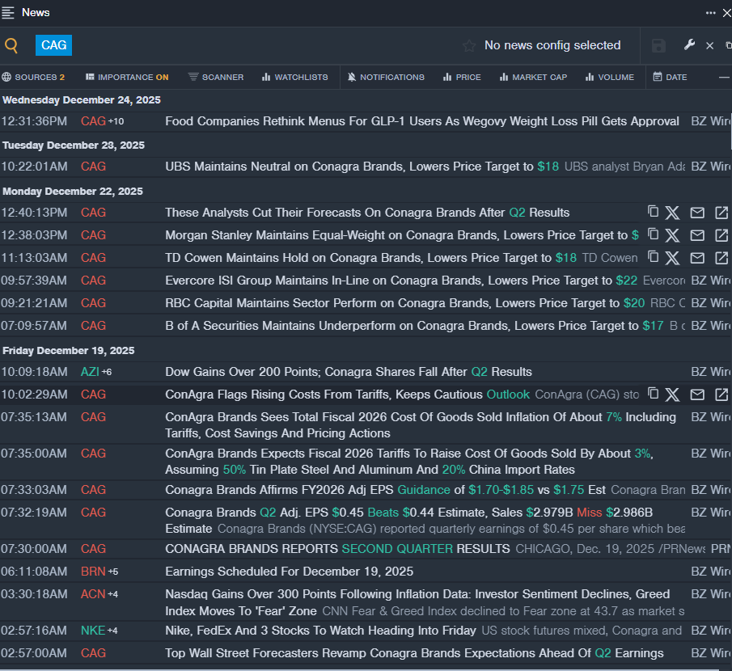
Task: Email the TD Cowen Maintains Hold story
Action: coord(697,258)
